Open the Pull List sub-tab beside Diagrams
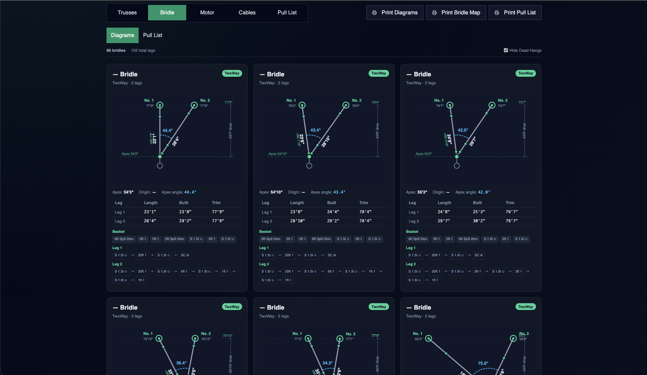The width and height of the screenshot is (647, 375). 153,35
